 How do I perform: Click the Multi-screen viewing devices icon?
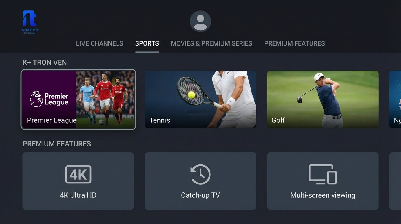point(323,174)
